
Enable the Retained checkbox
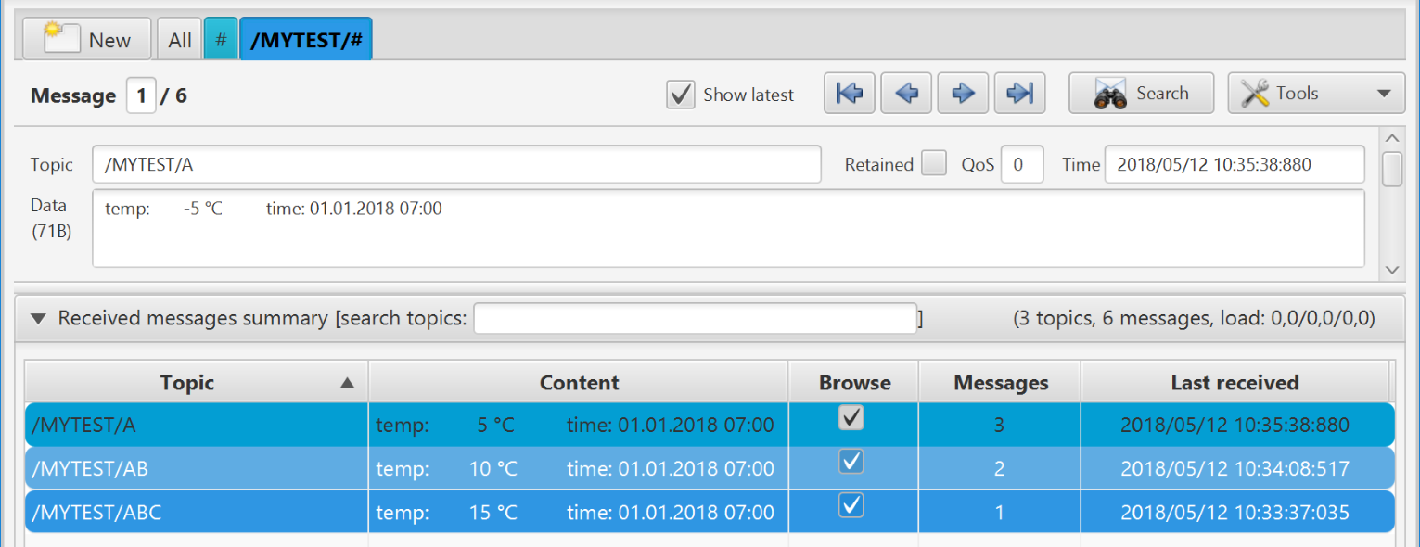934,163
